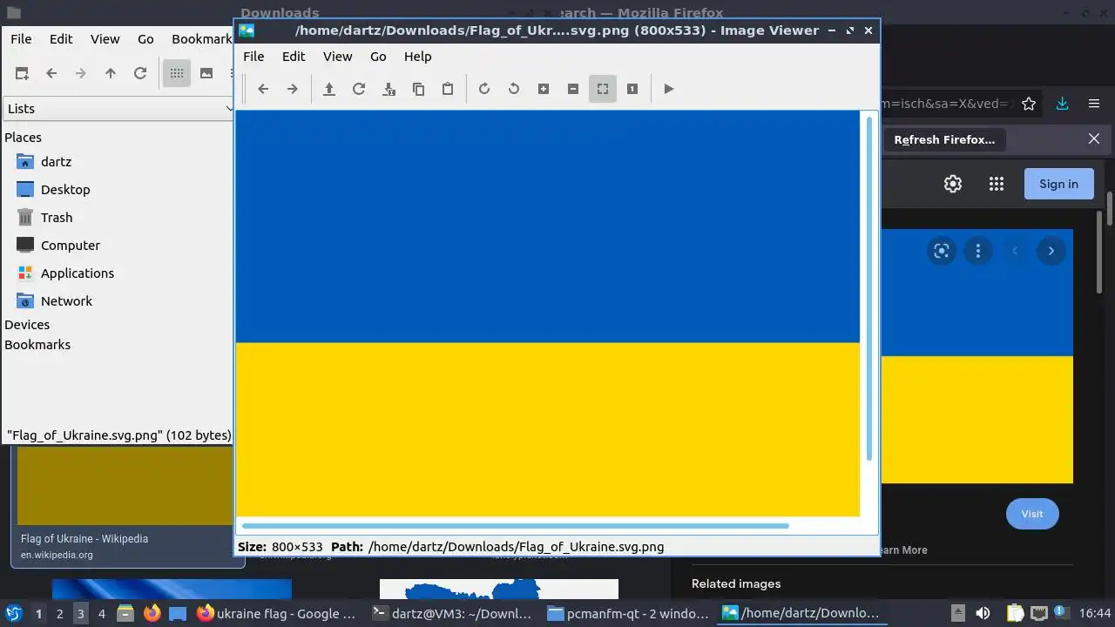Dismiss the Refresh Firefox notification bar

tap(1094, 138)
